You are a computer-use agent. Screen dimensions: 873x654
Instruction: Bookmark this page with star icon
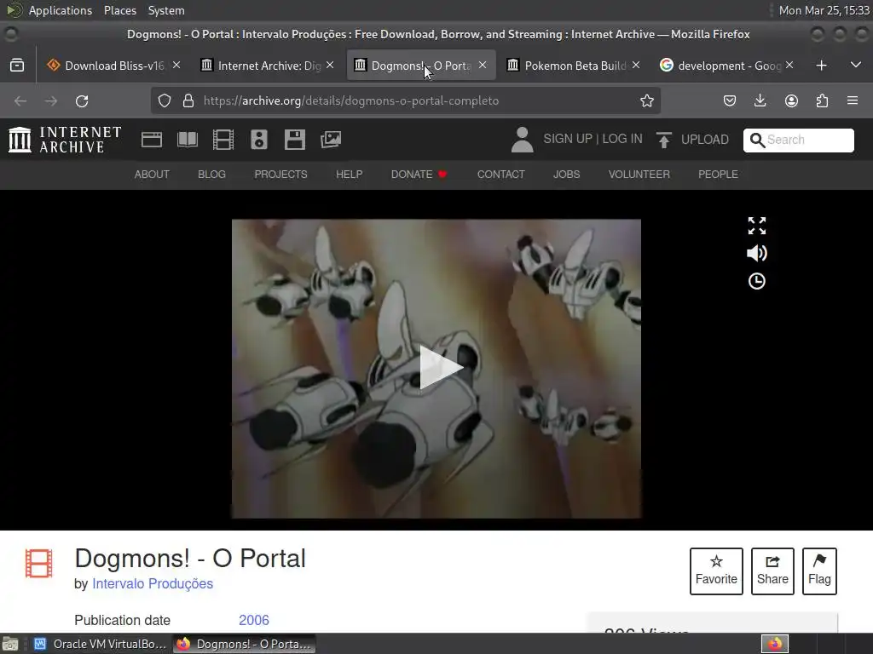coord(646,100)
